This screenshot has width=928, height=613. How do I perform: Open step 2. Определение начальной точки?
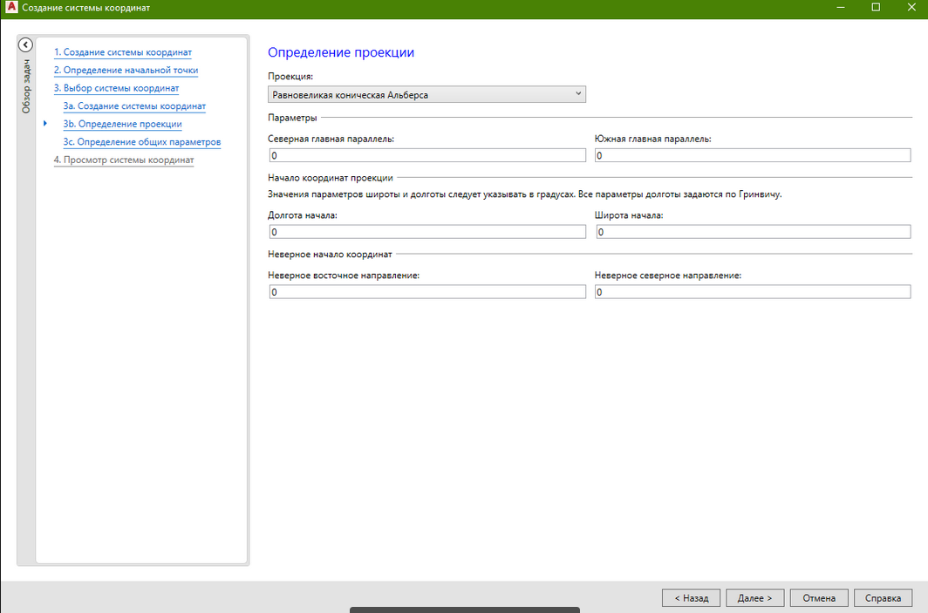(x=126, y=71)
